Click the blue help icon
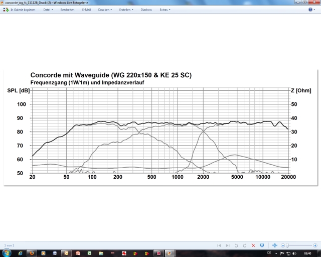 click(314, 10)
